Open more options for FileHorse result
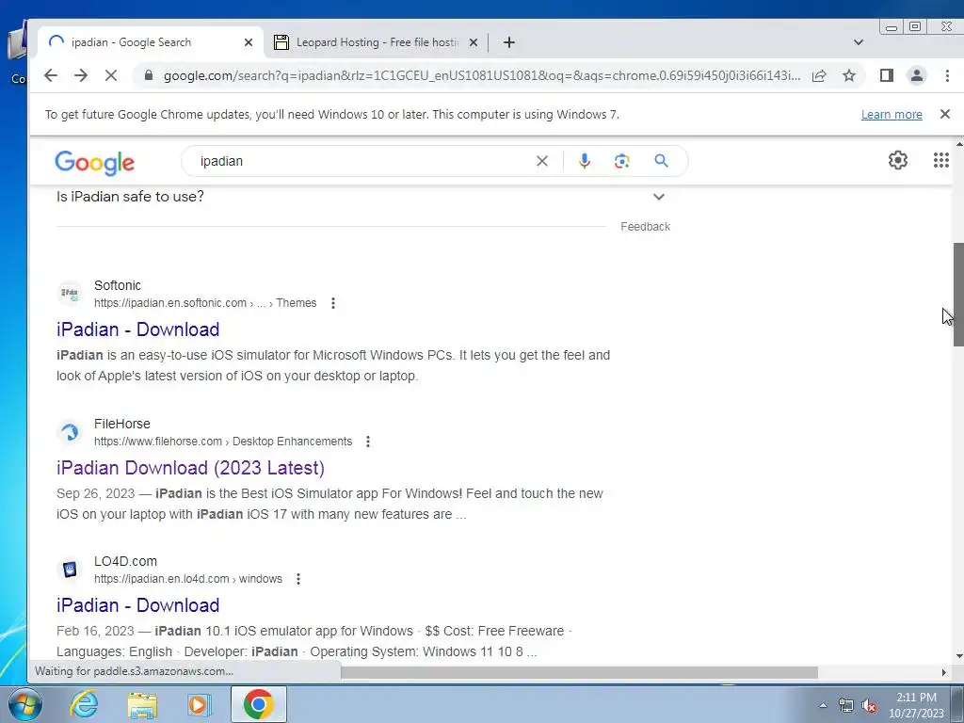The height and width of the screenshot is (723, 964). tap(368, 442)
